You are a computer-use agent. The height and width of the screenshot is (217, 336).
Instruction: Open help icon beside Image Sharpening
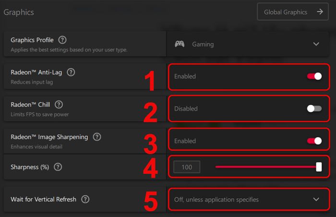click(97, 137)
